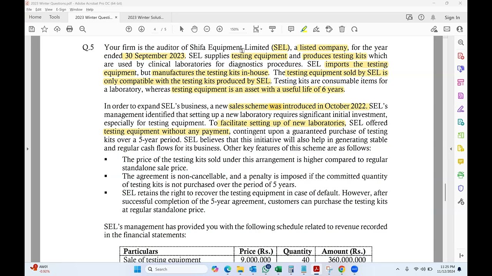The height and width of the screenshot is (276, 492).
Task: Print the document using printer icon
Action: pyautogui.click(x=70, y=29)
